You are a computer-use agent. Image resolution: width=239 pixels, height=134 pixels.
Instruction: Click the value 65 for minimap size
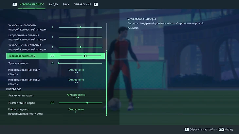(x=52, y=103)
